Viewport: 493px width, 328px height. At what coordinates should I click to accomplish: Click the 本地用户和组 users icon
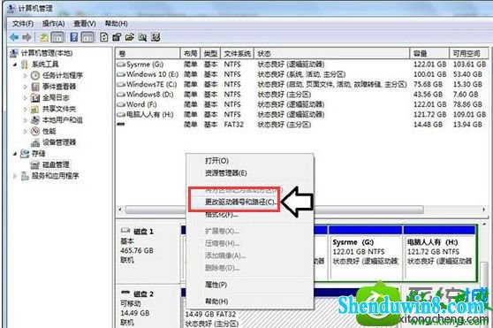[35, 120]
